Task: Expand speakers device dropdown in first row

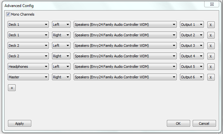Action: (x=125, y=25)
